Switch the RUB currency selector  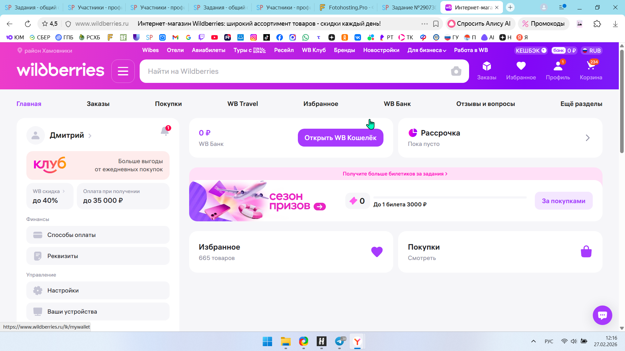pos(591,50)
